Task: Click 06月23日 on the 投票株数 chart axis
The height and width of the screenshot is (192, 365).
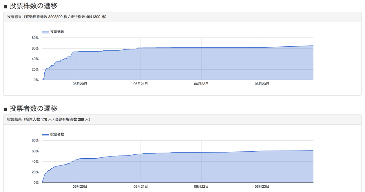Action: pos(262,84)
